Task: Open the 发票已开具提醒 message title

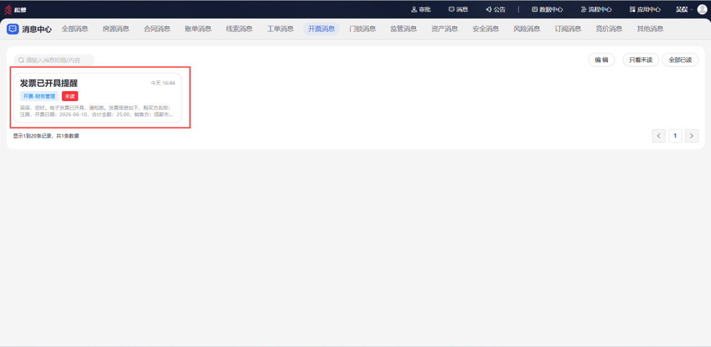Action: pyautogui.click(x=49, y=83)
